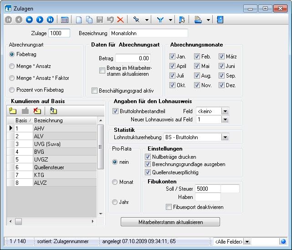Image resolution: width=292 pixels, height=250 pixels.
Task: Click the vertical scrollbar thumb in basis list
Action: coord(100,147)
